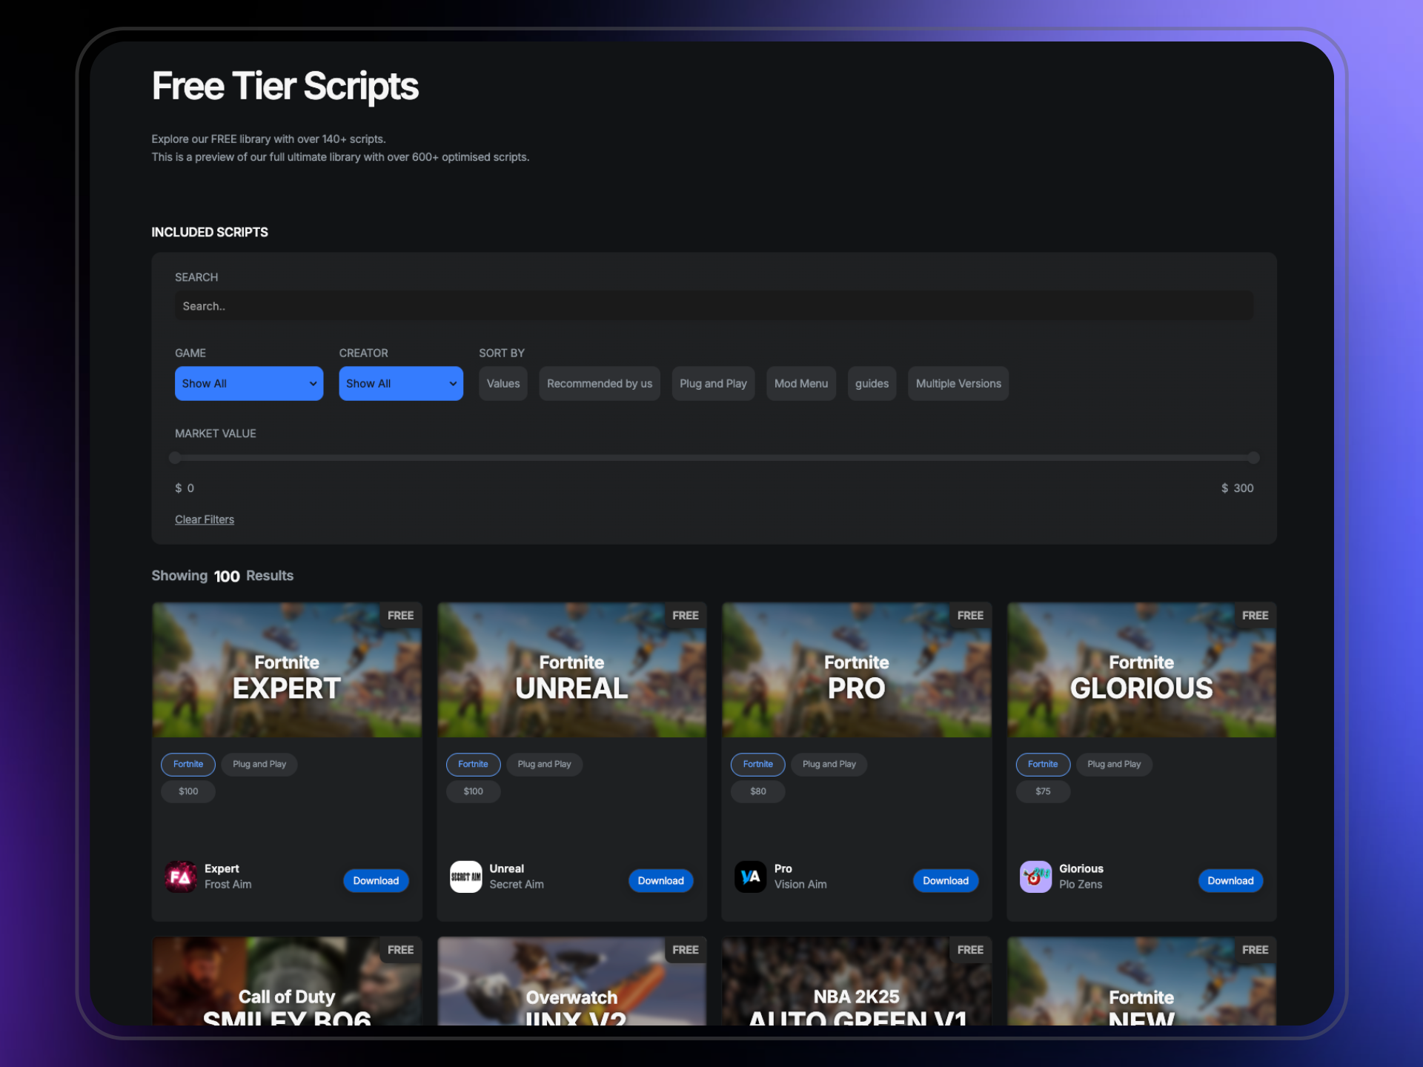
Task: Click the Search input field
Action: [714, 306]
